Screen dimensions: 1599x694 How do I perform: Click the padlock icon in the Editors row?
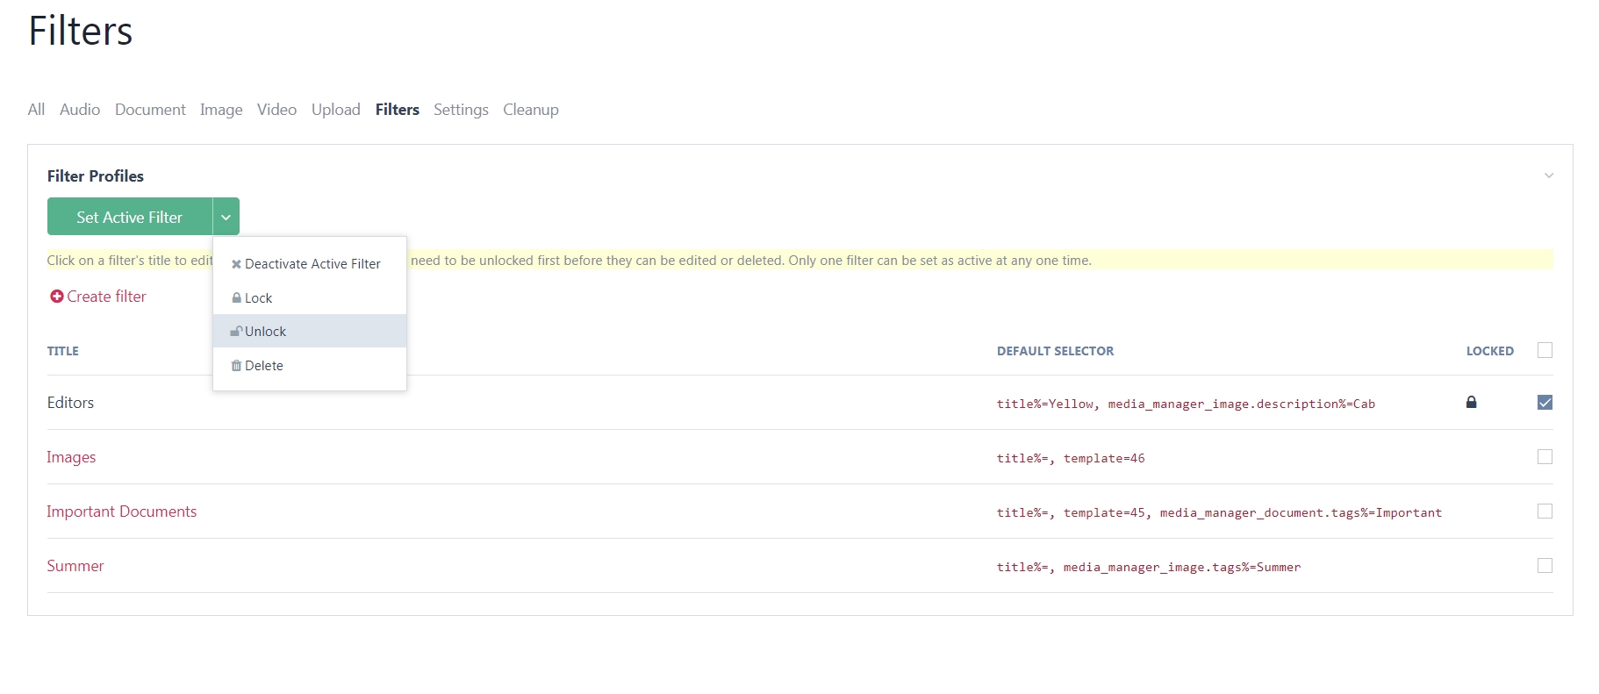[1471, 402]
